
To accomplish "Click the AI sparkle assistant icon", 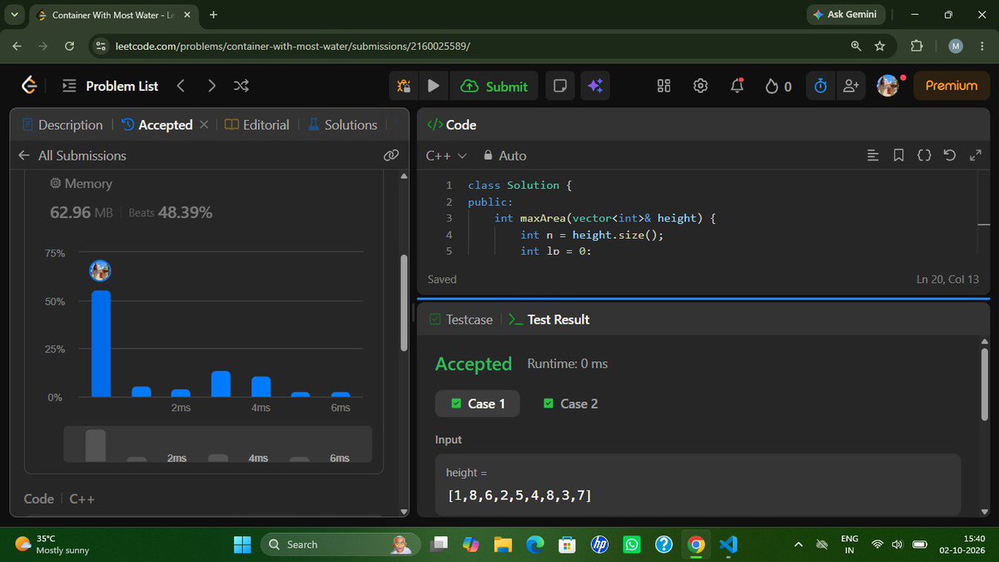I will [x=594, y=86].
